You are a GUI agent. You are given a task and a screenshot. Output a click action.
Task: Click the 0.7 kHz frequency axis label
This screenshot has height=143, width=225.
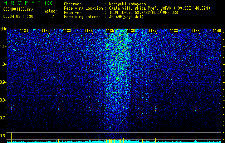pos(3,118)
